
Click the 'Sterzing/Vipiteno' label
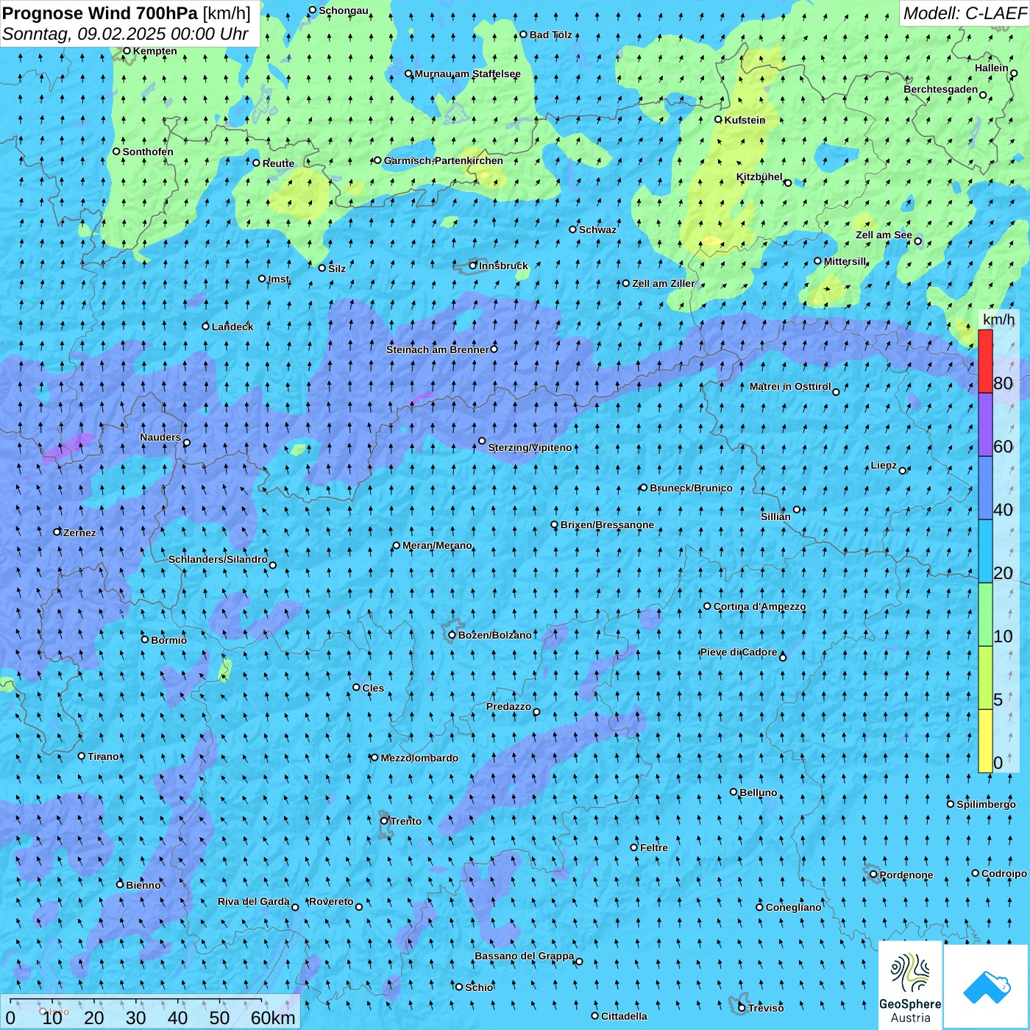[530, 447]
